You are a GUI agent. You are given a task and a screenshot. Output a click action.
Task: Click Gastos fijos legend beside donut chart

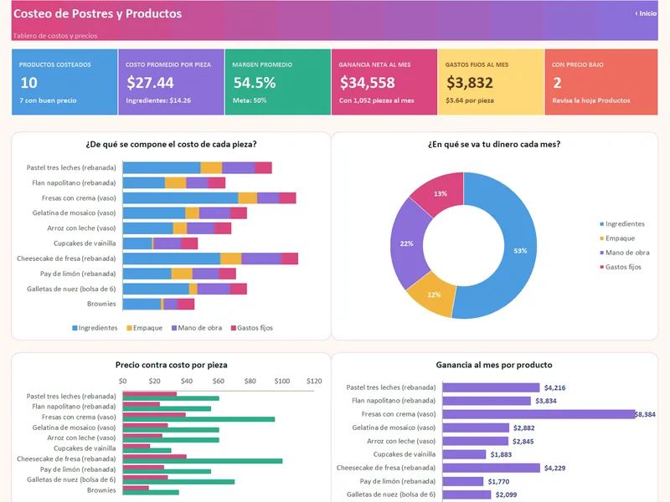(x=621, y=267)
